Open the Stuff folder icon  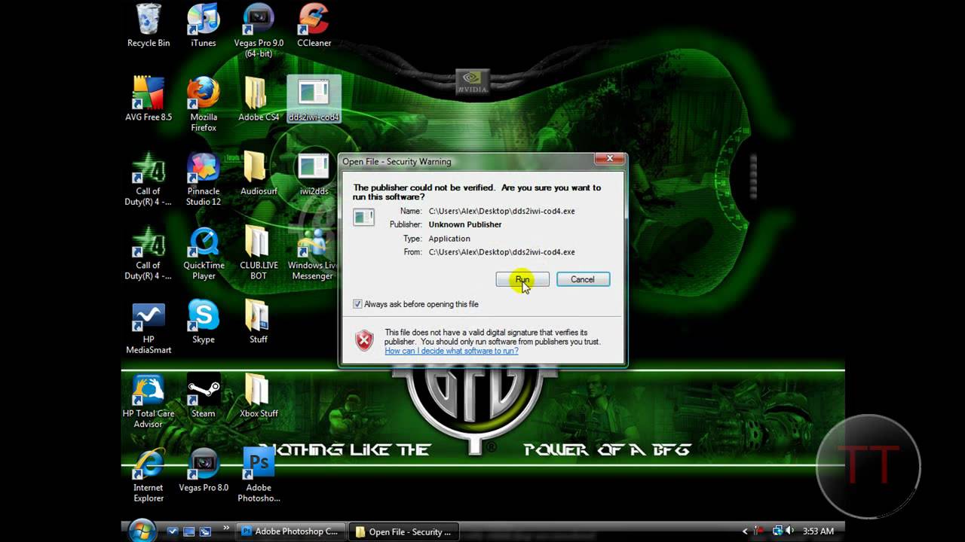coord(259,322)
